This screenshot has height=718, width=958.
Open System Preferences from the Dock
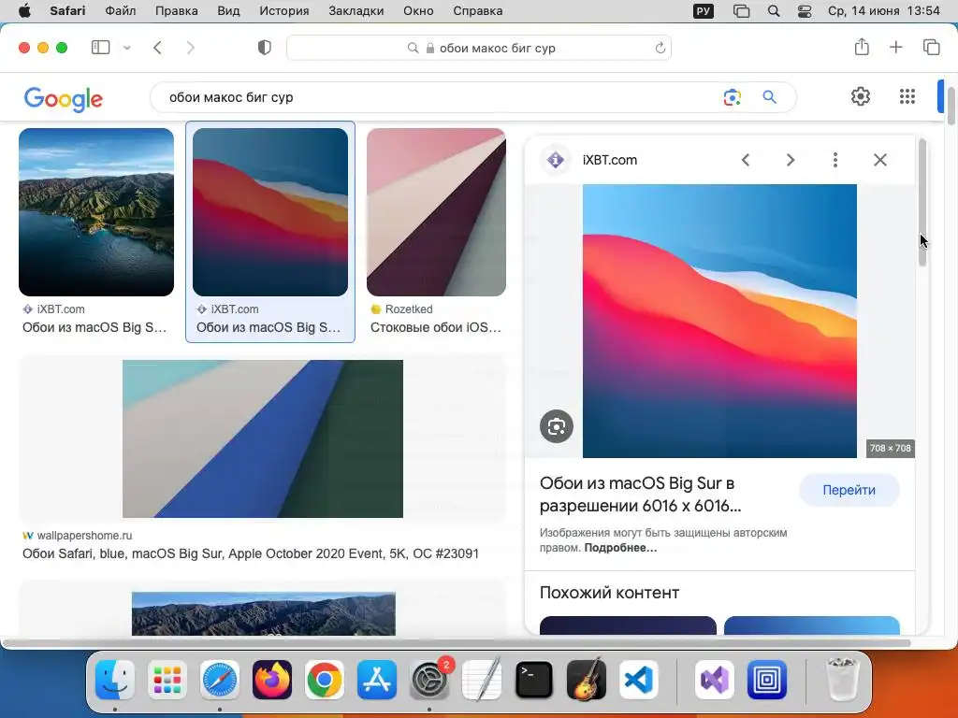coord(429,680)
